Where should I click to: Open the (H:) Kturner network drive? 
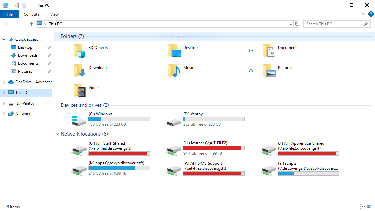(x=174, y=150)
